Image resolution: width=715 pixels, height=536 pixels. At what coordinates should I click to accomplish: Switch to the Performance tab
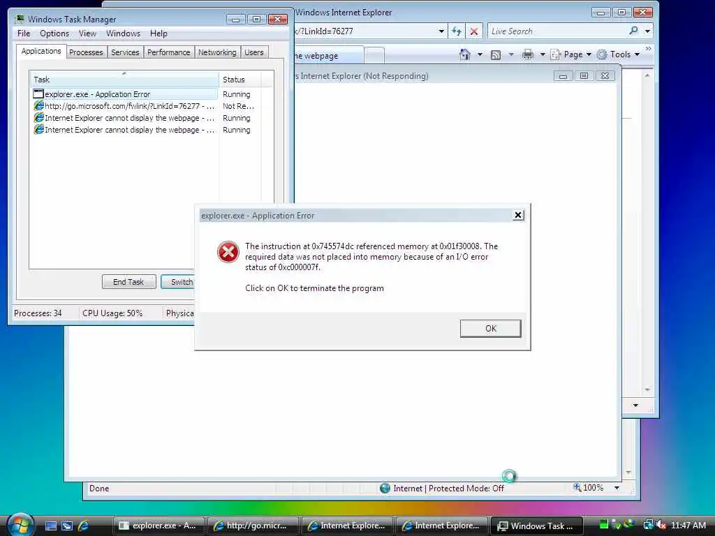click(x=168, y=52)
